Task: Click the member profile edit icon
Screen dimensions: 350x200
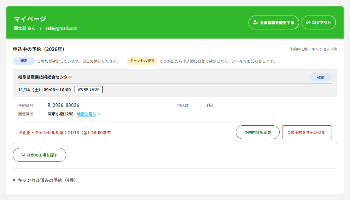Action: (x=256, y=22)
